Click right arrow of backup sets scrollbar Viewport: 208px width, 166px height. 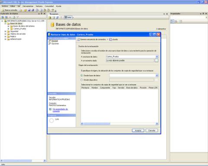[x=157, y=124]
